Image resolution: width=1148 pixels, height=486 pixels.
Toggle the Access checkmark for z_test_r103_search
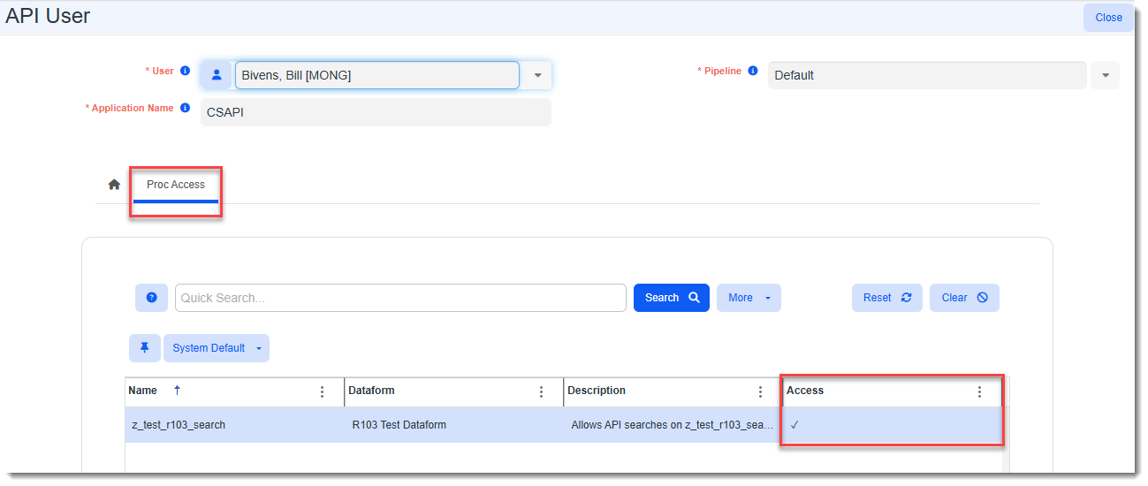coord(794,425)
